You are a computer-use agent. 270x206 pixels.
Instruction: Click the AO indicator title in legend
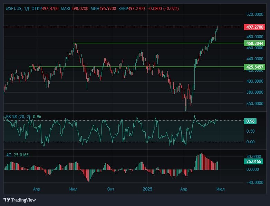point(9,155)
